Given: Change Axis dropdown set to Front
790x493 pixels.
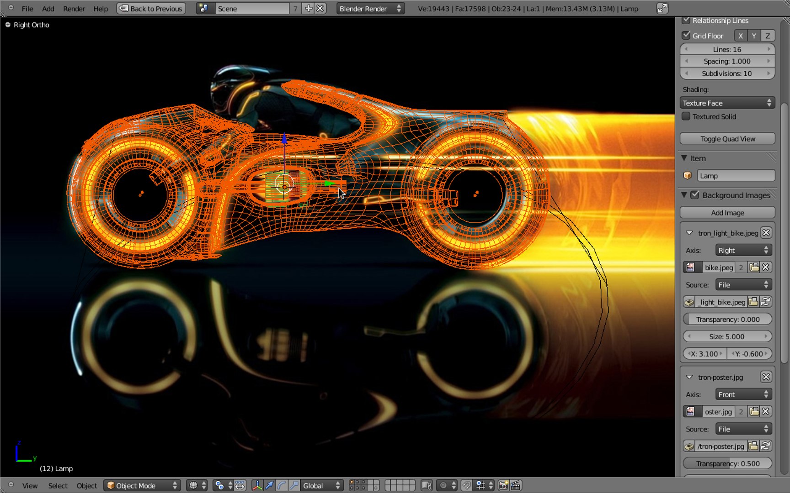Looking at the screenshot, I should (743, 394).
